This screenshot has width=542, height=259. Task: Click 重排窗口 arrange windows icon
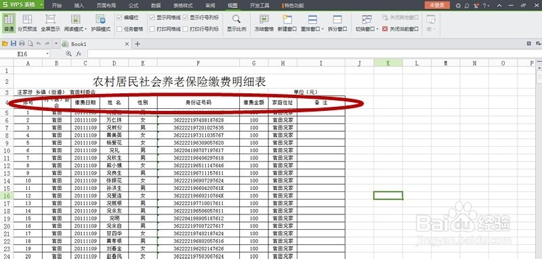point(312,19)
